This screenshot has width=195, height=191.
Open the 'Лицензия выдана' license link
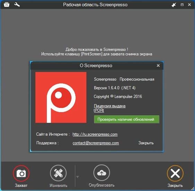tap(110, 106)
